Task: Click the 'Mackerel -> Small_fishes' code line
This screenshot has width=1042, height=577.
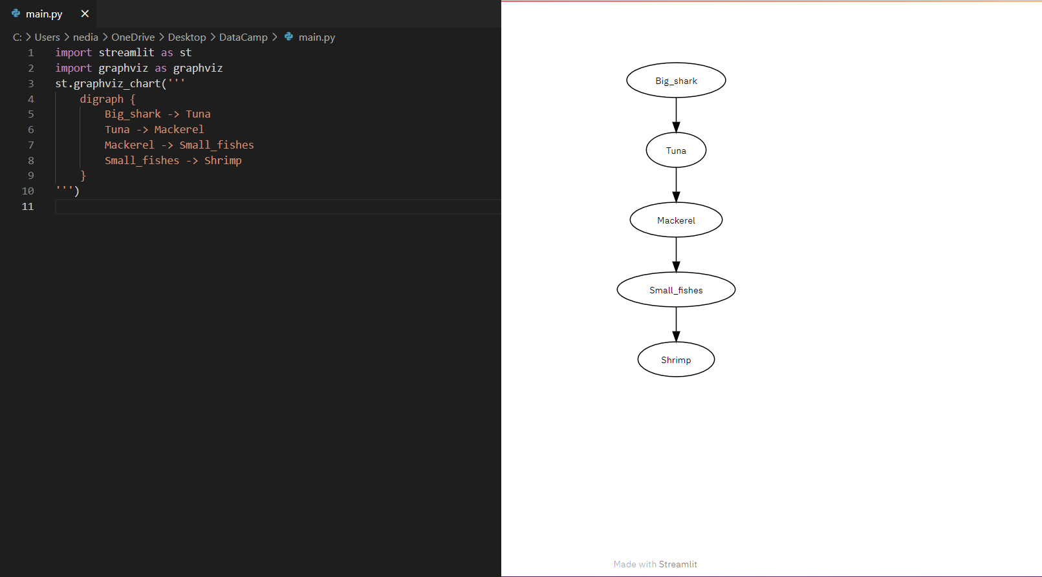Action: [x=179, y=145]
